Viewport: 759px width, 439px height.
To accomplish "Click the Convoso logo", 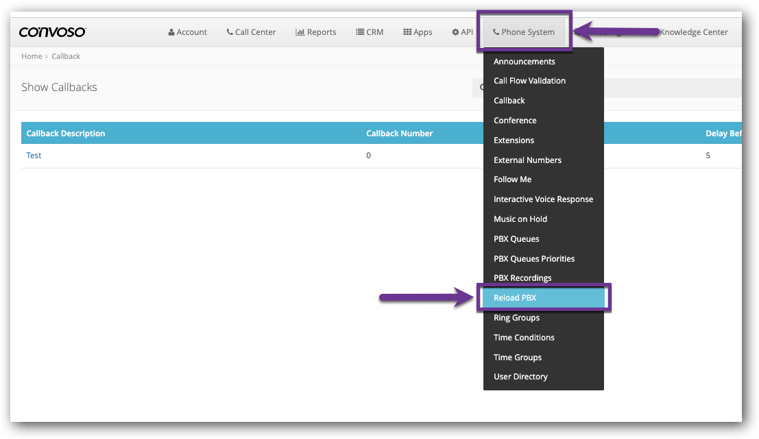I will pos(53,32).
